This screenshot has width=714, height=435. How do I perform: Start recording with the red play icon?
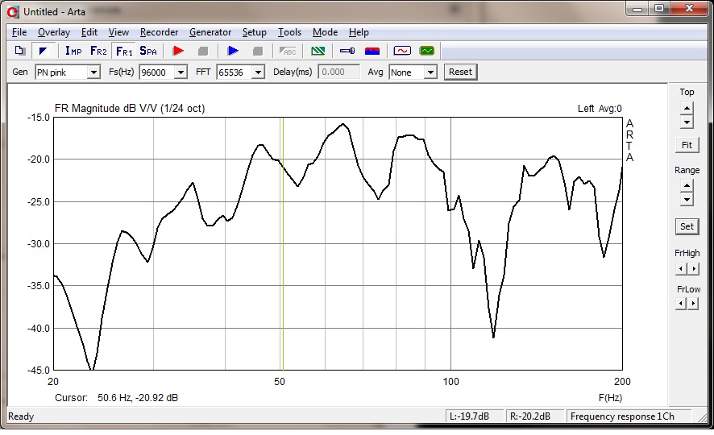(x=178, y=51)
